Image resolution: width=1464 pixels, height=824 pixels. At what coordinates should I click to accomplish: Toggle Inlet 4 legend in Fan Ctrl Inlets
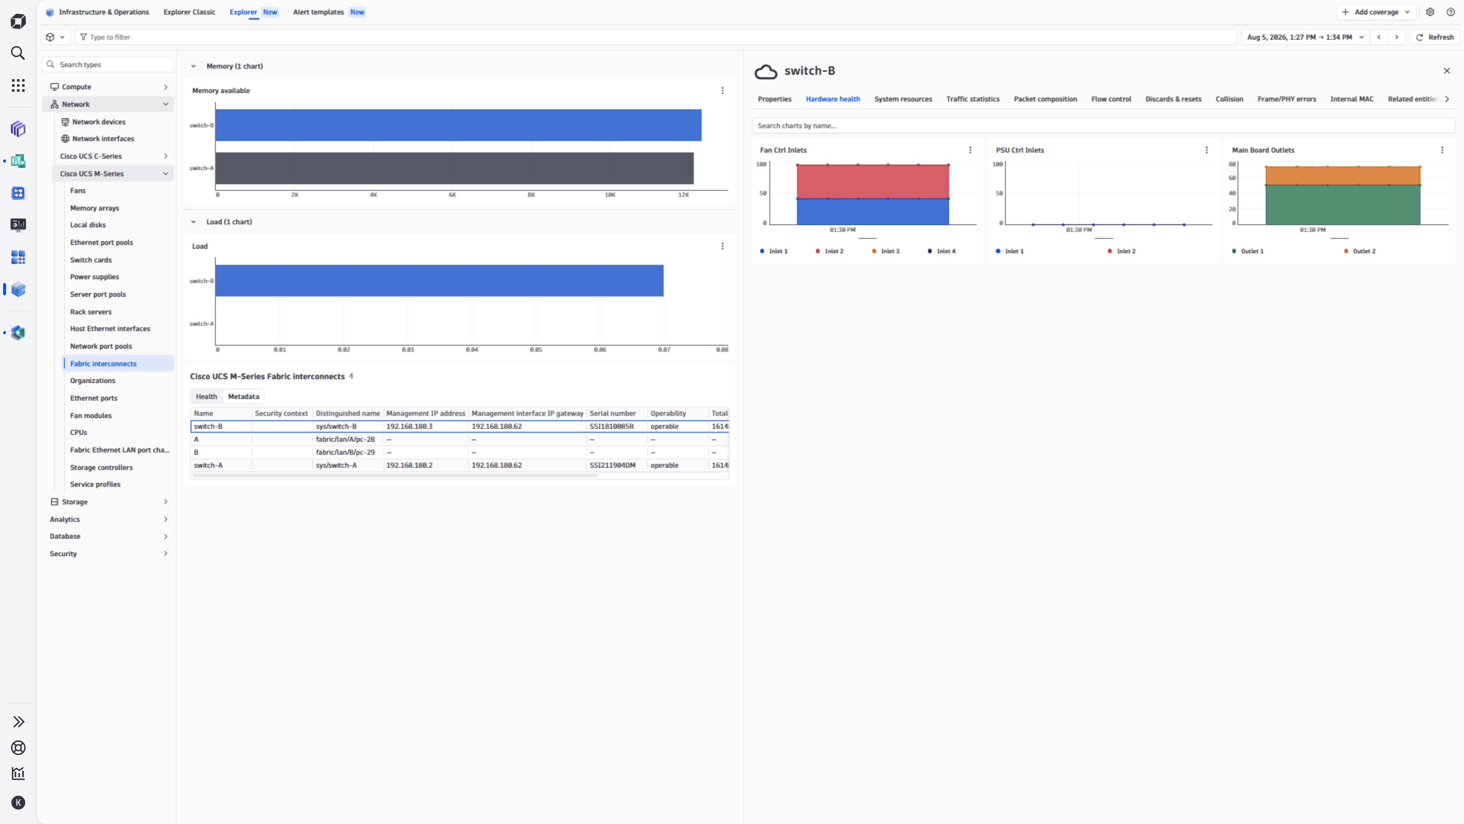[x=941, y=251]
